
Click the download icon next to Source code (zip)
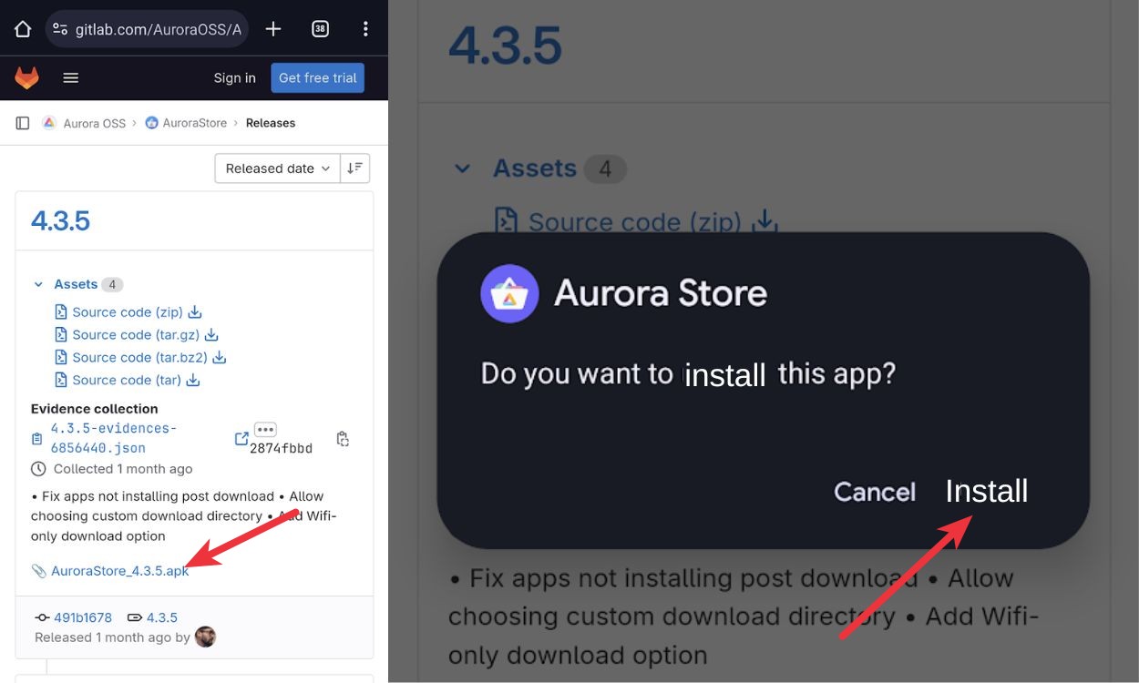pos(194,311)
